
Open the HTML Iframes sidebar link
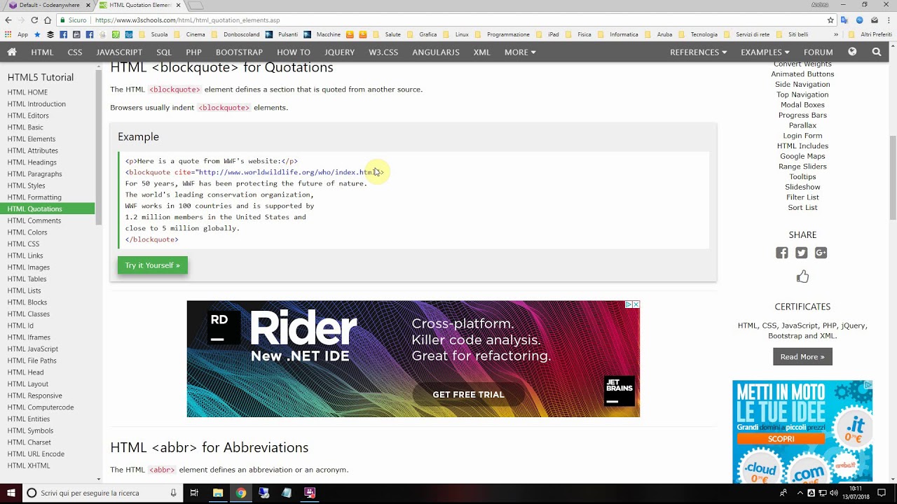29,337
